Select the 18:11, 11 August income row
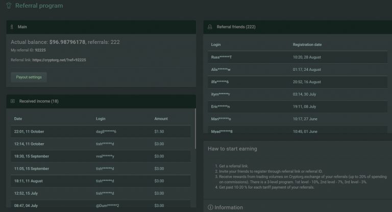 coord(101,181)
